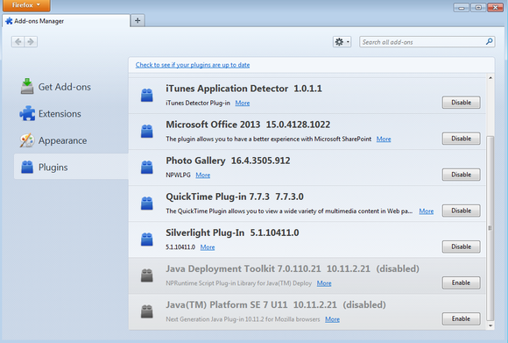Screen dimensions: 508x343
Task: Click the Extensions puzzle piece icon
Action: [27, 113]
